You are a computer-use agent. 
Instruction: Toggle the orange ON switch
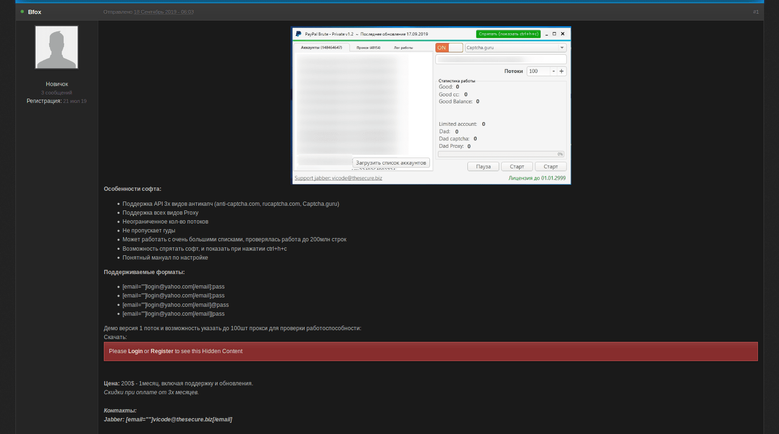tap(449, 48)
